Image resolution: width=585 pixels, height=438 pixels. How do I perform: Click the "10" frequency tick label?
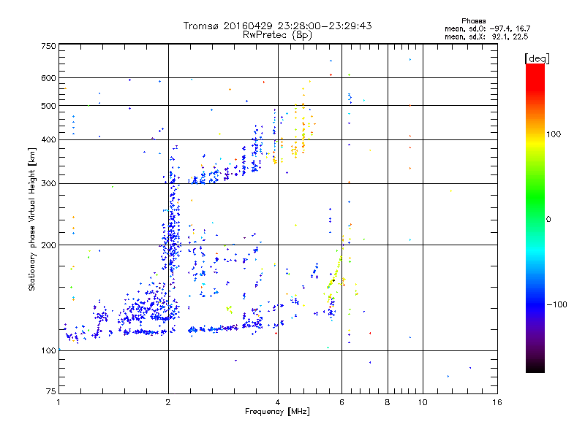(423, 402)
